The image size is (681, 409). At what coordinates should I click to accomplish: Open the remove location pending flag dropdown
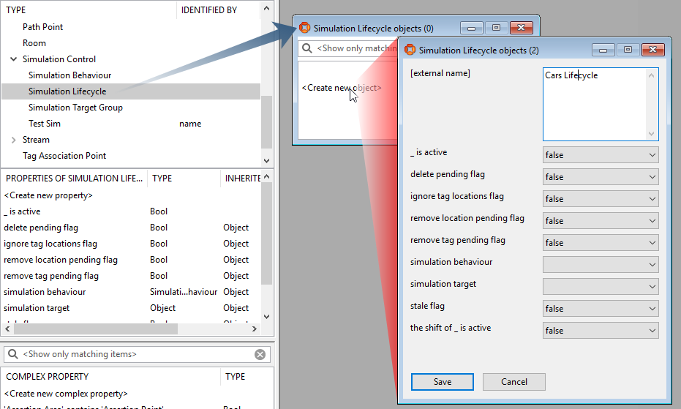[x=601, y=221]
